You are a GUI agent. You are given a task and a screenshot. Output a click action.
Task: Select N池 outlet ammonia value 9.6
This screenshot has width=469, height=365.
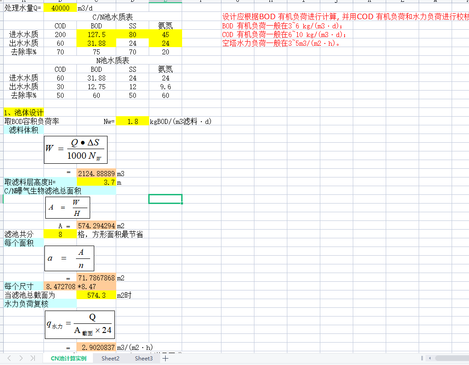click(x=165, y=86)
